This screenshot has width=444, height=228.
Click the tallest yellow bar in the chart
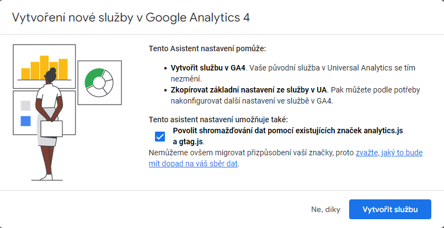[x=44, y=68]
